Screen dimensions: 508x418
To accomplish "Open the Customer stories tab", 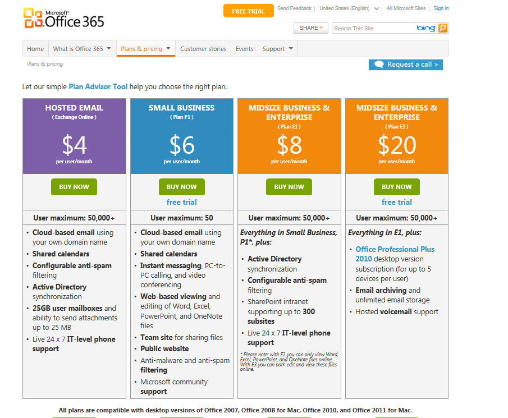I will click(x=203, y=49).
